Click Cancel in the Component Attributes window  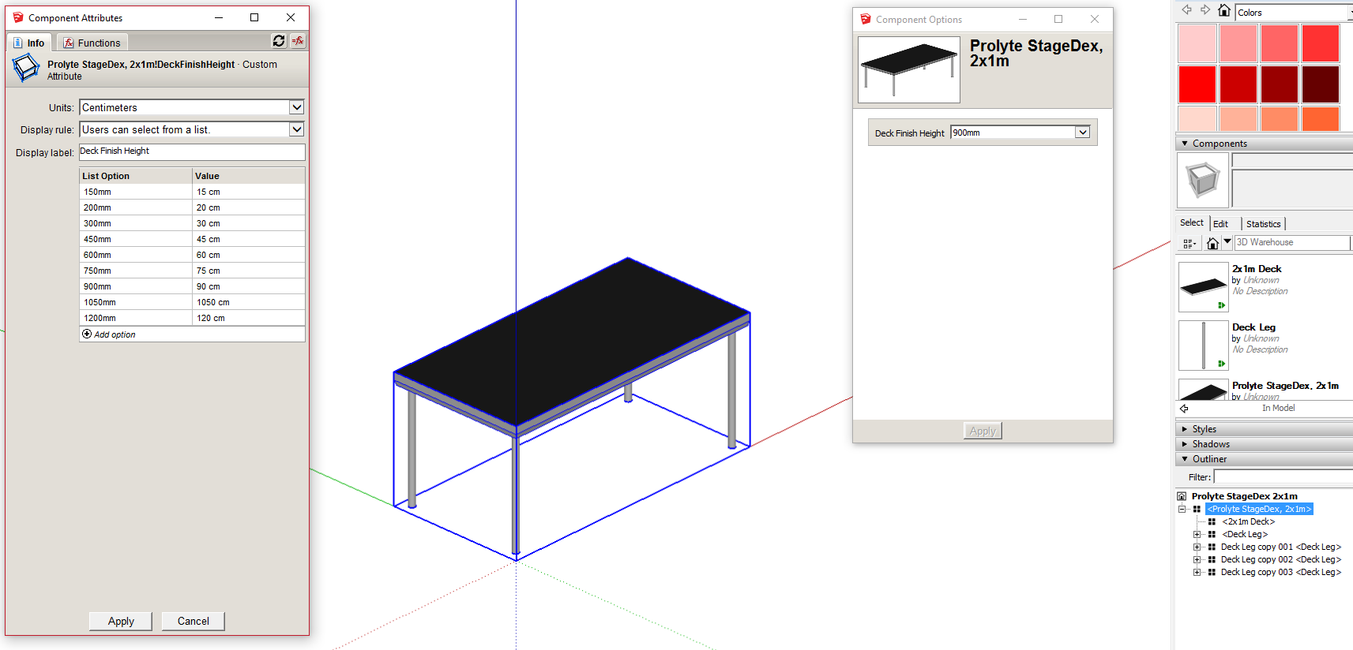click(x=194, y=621)
